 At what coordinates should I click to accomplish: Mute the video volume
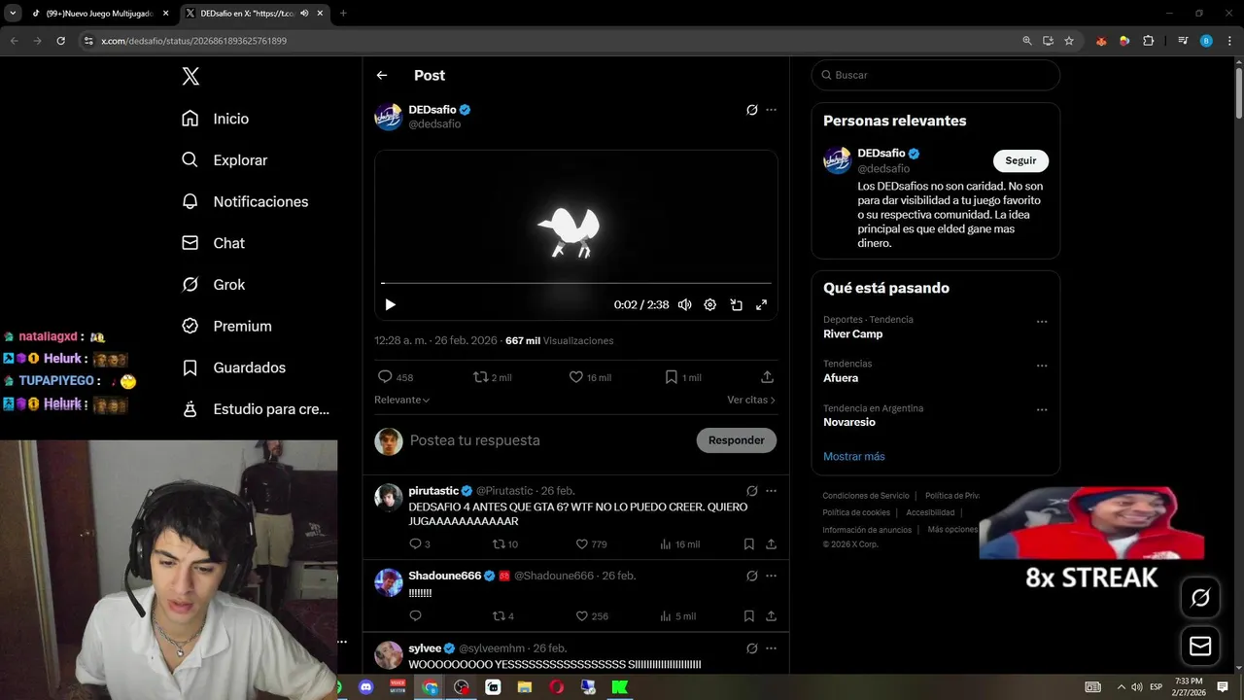(685, 304)
